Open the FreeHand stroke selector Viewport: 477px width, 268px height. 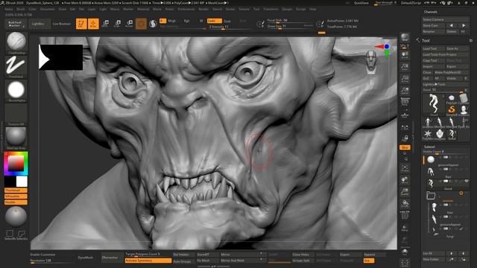(x=16, y=66)
